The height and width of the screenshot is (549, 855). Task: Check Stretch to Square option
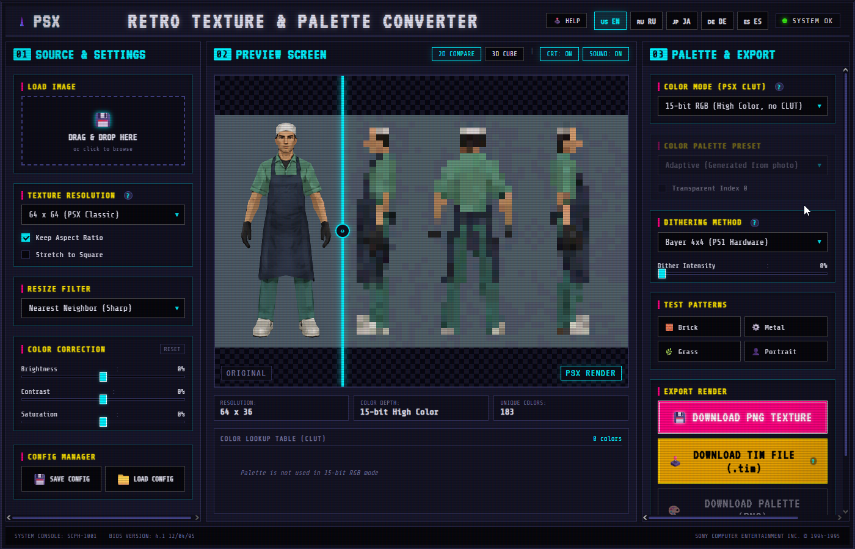click(26, 255)
